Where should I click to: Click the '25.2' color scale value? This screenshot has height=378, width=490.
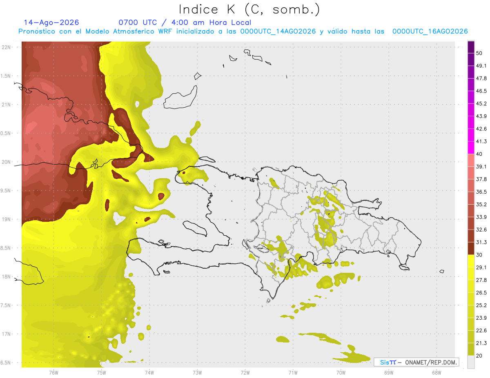481,305
